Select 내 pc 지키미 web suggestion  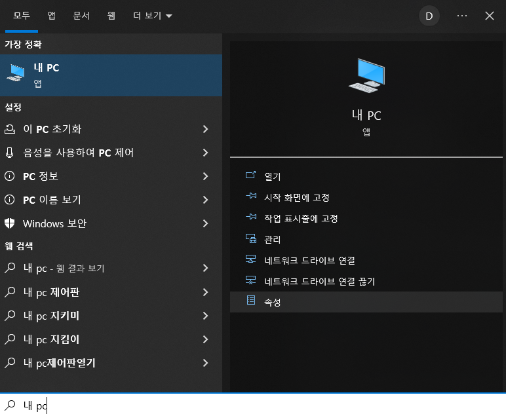(111, 316)
